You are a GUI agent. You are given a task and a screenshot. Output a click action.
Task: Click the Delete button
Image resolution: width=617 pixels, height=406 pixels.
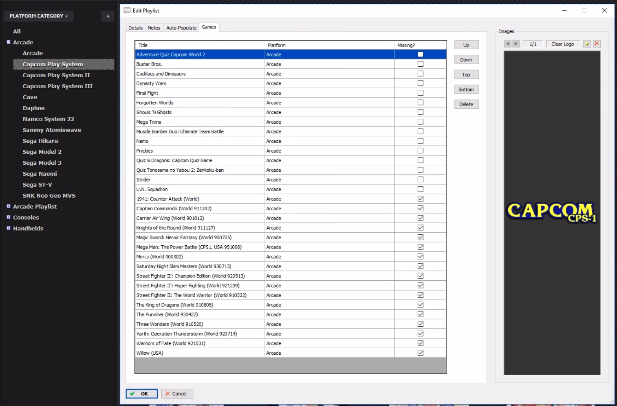coord(466,105)
